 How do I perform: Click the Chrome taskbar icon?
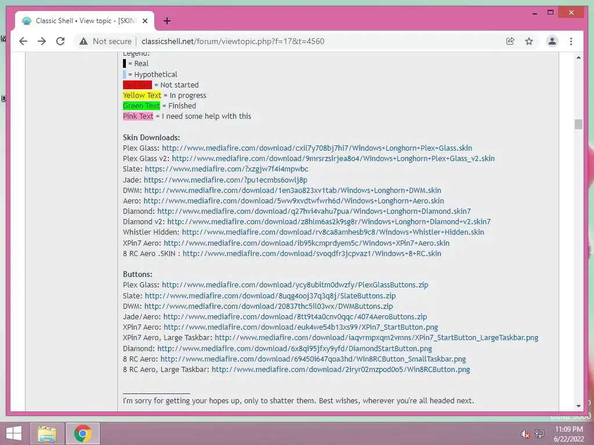pos(83,433)
